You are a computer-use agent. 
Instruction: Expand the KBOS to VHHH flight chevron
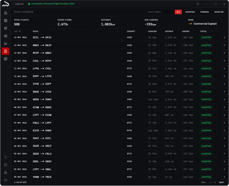pos(224,100)
